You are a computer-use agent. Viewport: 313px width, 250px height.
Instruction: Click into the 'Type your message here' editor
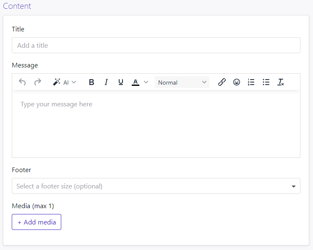pos(156,124)
